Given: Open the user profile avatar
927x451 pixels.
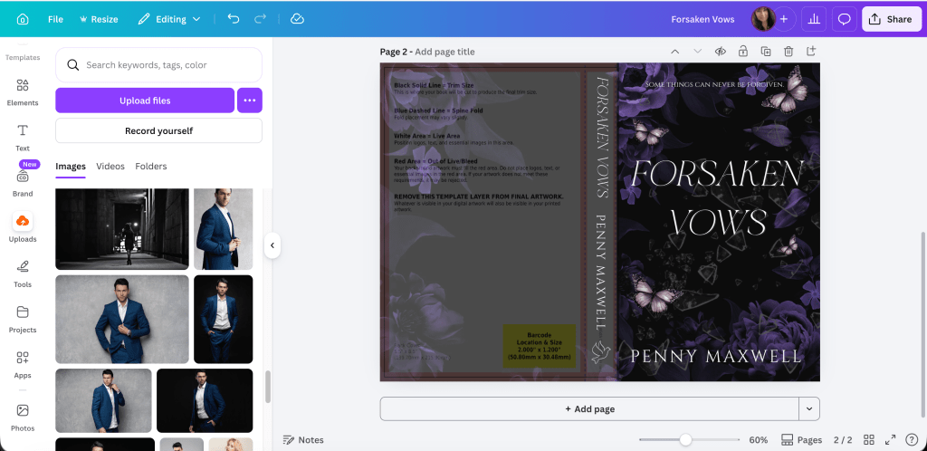Looking at the screenshot, I should click(x=762, y=19).
